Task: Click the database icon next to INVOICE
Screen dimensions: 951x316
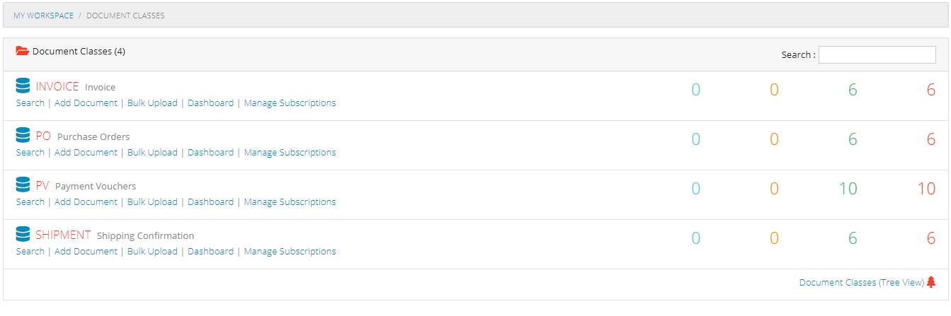Action: [x=23, y=86]
